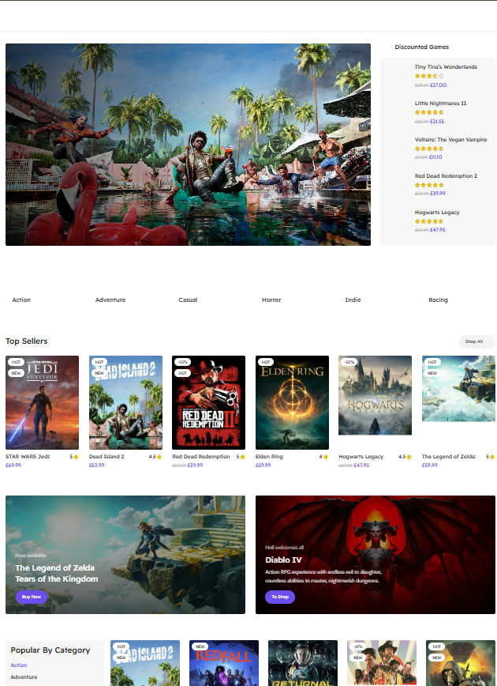Click the Buy Now button on Zelda banner
Viewport: 497px width, 686px height.
32,597
